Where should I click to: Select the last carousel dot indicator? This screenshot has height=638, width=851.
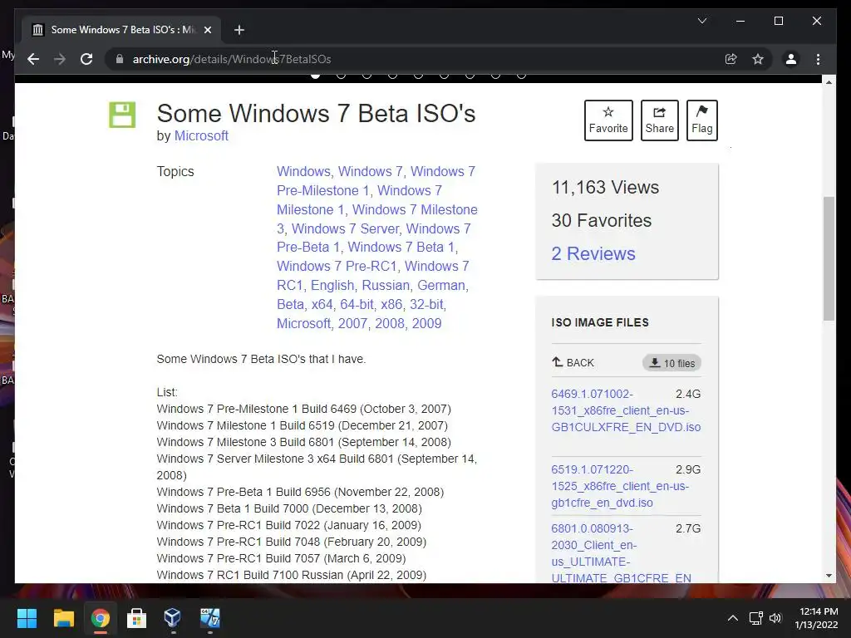pyautogui.click(x=521, y=76)
